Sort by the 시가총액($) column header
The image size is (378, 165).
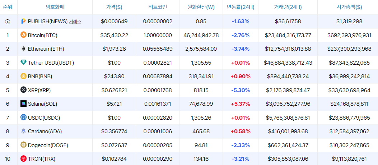pos(349,7)
